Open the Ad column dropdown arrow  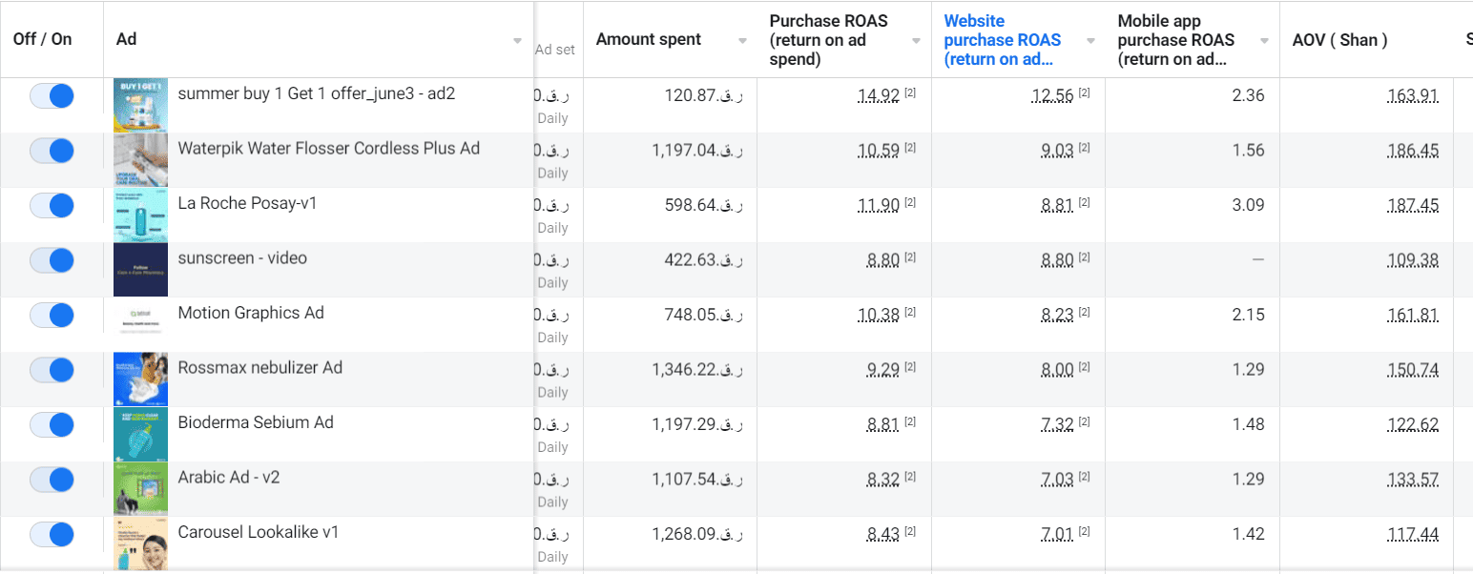(x=517, y=41)
